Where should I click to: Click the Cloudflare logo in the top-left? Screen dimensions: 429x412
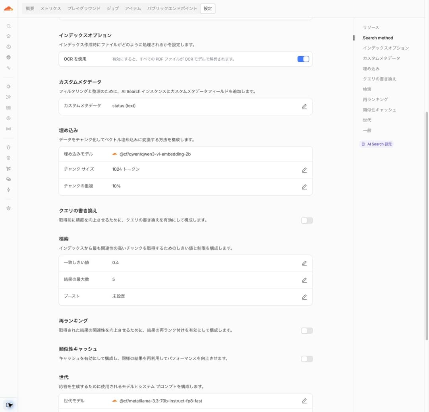pyautogui.click(x=8, y=8)
